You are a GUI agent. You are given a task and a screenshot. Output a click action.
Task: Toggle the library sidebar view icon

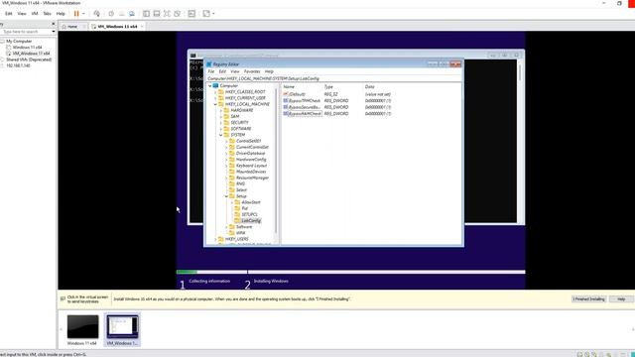coord(146,13)
